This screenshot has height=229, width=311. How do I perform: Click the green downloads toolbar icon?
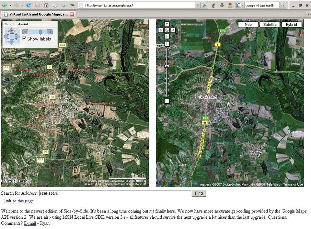point(64,5)
